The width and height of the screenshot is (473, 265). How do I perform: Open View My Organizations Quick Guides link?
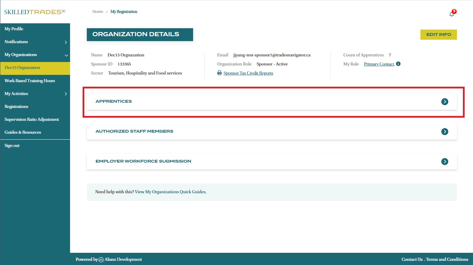pos(170,192)
